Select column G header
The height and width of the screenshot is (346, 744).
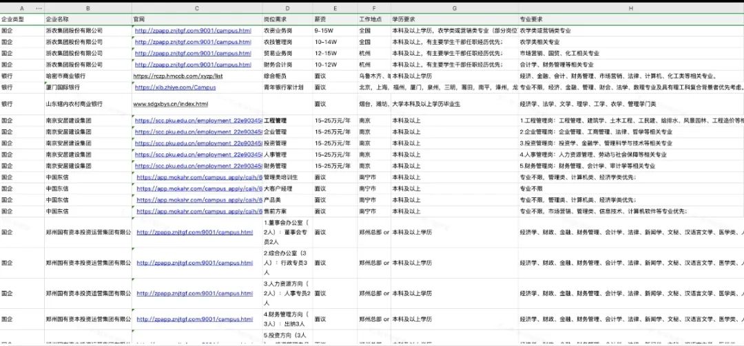[x=455, y=8]
